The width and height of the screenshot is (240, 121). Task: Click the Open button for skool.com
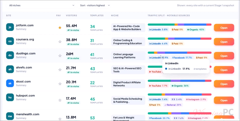pos(224,84)
